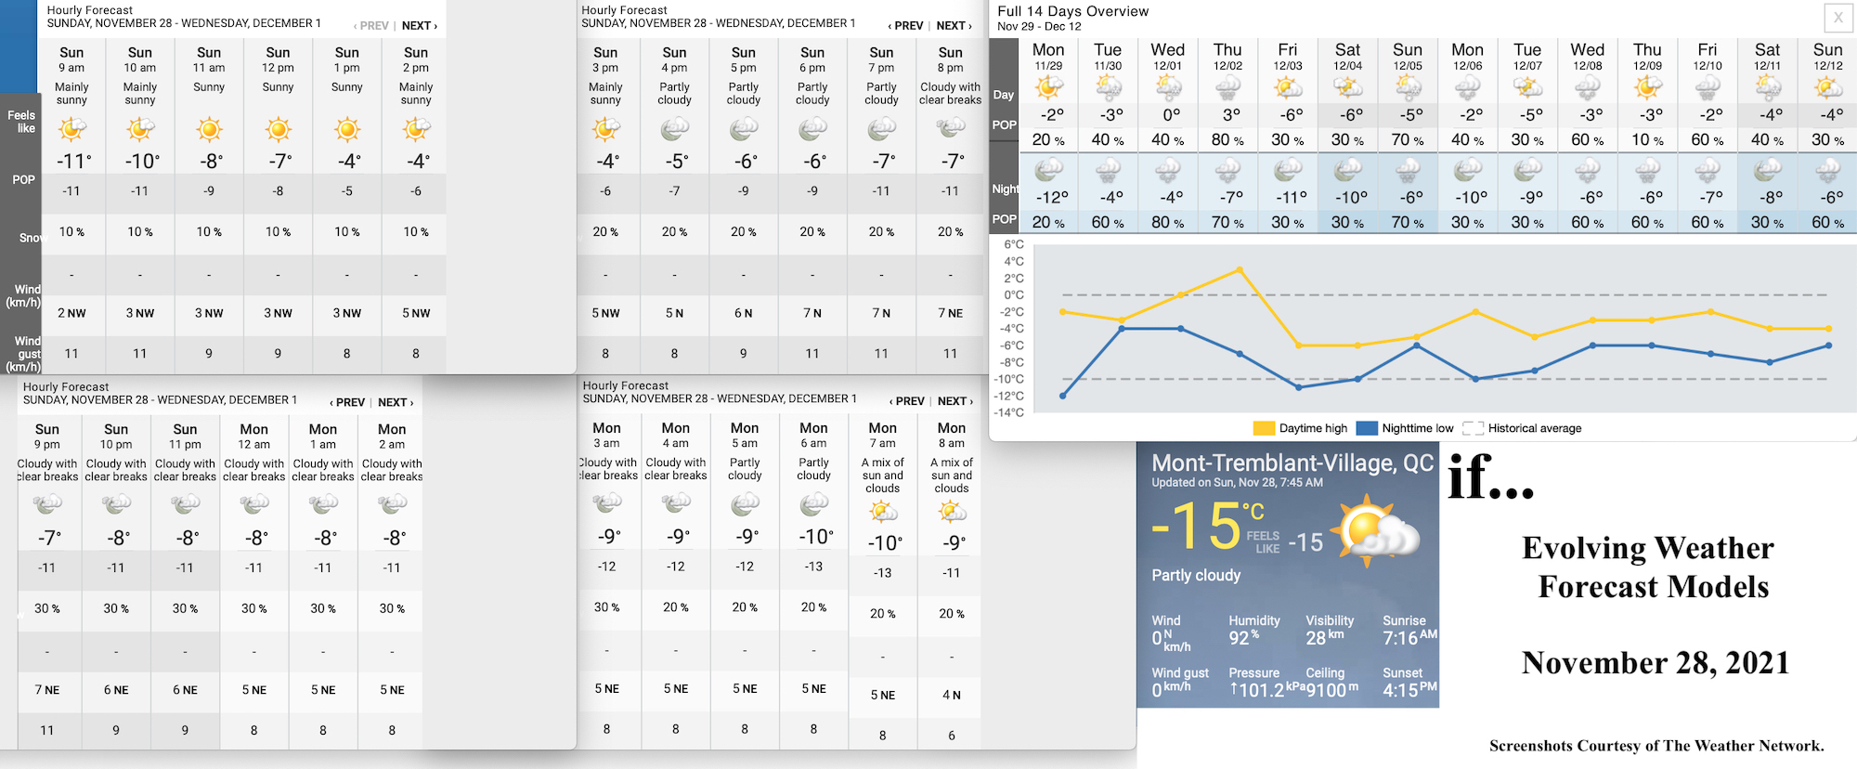Click the Sun 12/12 nighttime low chart point

click(1829, 345)
